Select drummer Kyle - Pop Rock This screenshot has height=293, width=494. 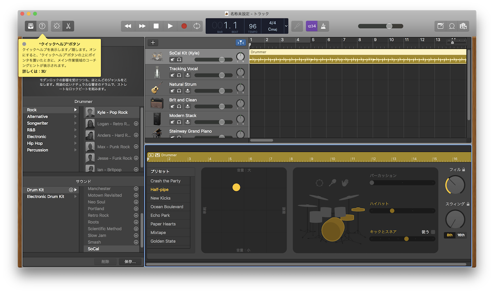click(112, 112)
